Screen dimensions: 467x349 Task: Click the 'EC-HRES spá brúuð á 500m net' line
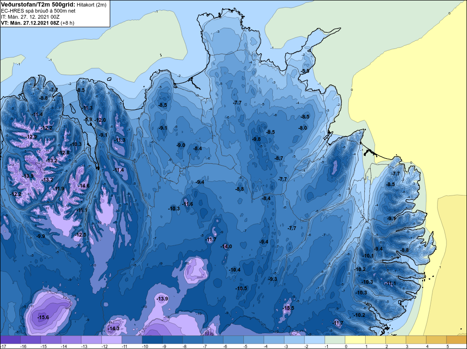pos(38,11)
